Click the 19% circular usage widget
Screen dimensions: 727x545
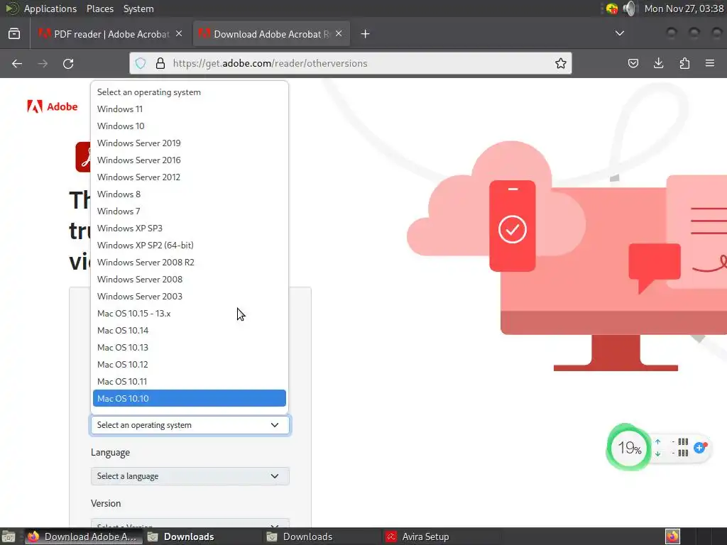[629, 448]
